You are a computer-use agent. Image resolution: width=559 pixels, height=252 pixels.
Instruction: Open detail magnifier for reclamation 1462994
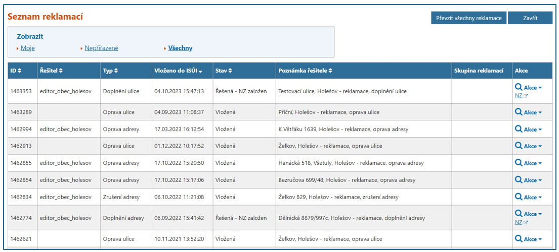(519, 129)
